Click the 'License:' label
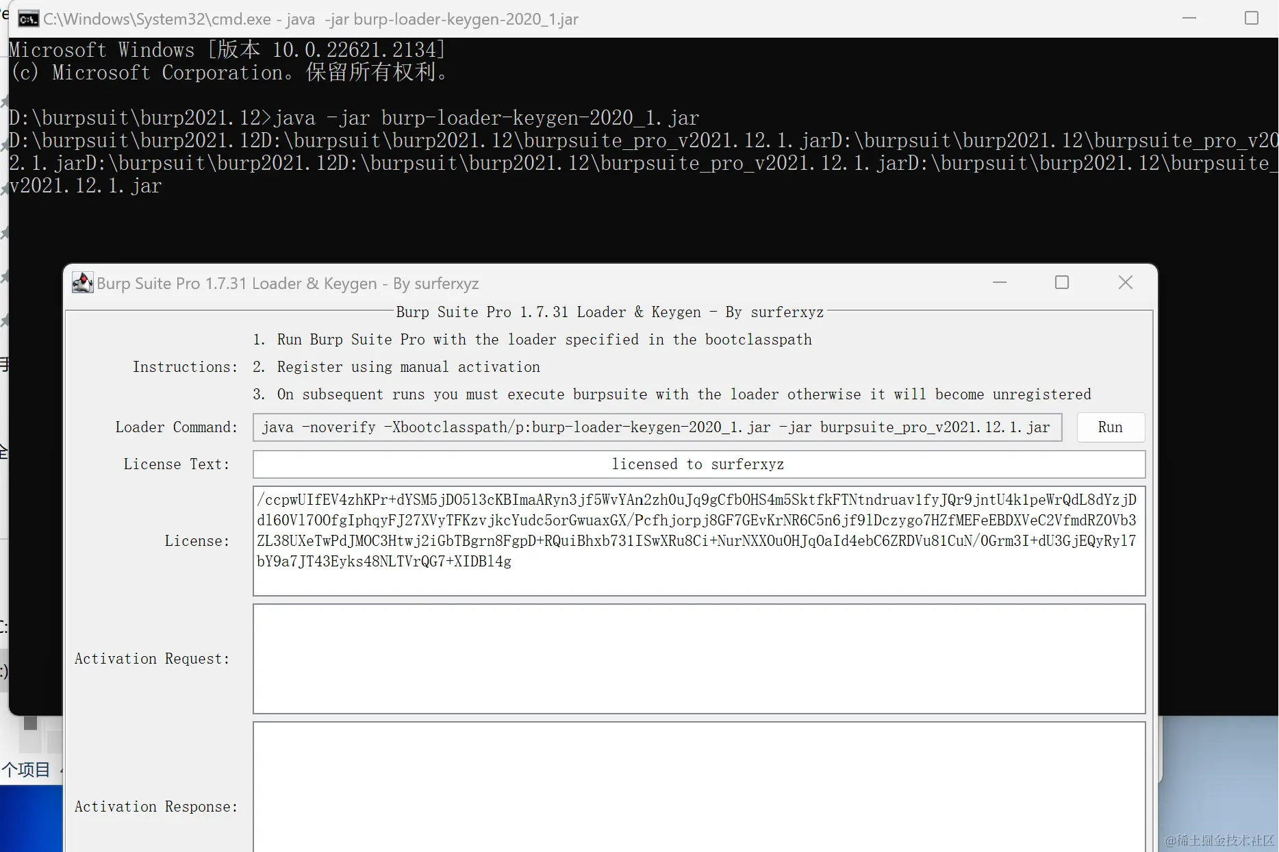This screenshot has width=1279, height=852. [197, 541]
